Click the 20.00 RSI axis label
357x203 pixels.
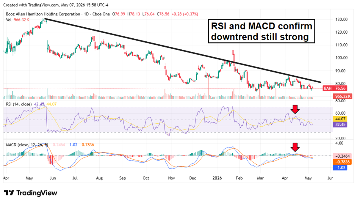click(341, 138)
